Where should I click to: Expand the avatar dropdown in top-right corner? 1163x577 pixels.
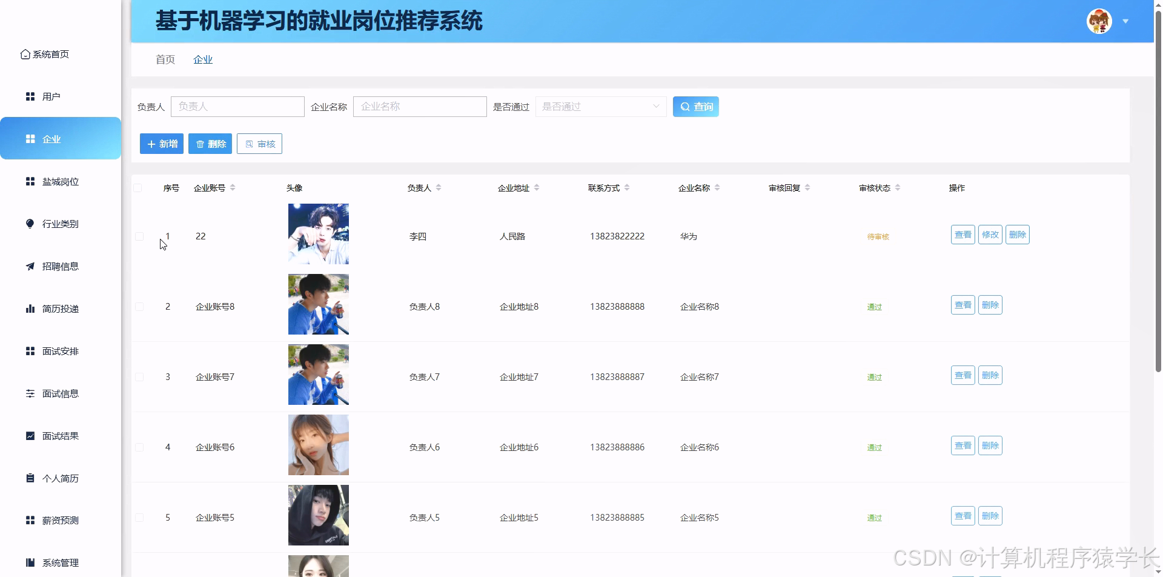coord(1125,21)
